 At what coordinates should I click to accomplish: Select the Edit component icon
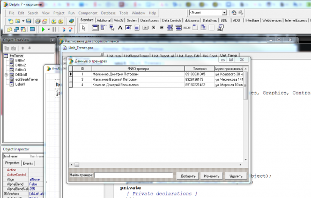pos(128,28)
